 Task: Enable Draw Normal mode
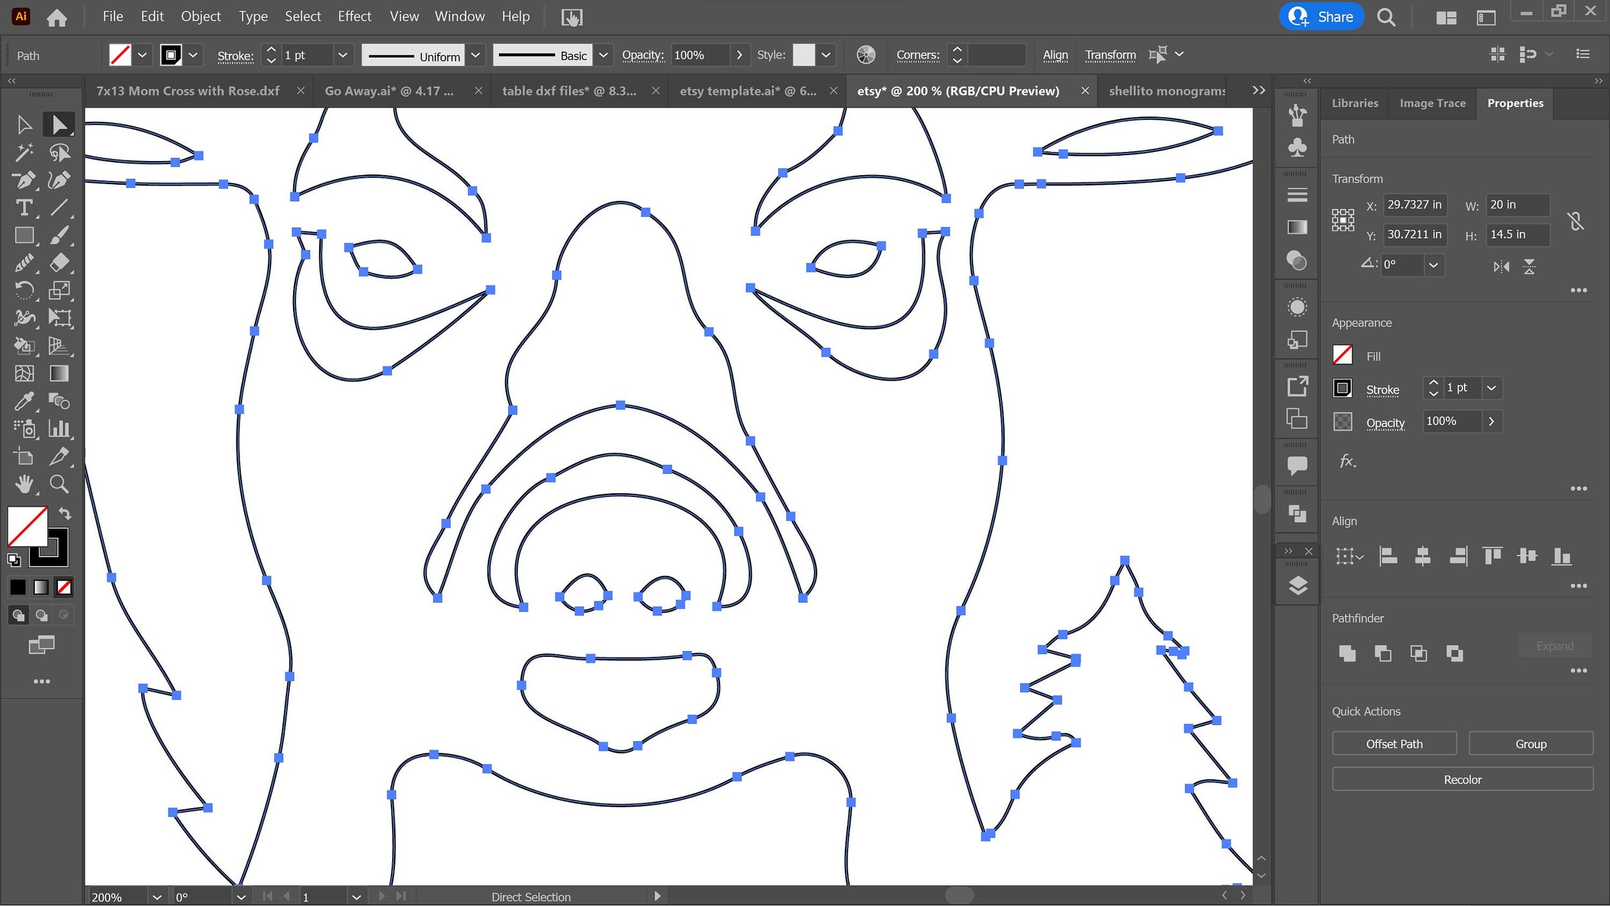tap(19, 615)
